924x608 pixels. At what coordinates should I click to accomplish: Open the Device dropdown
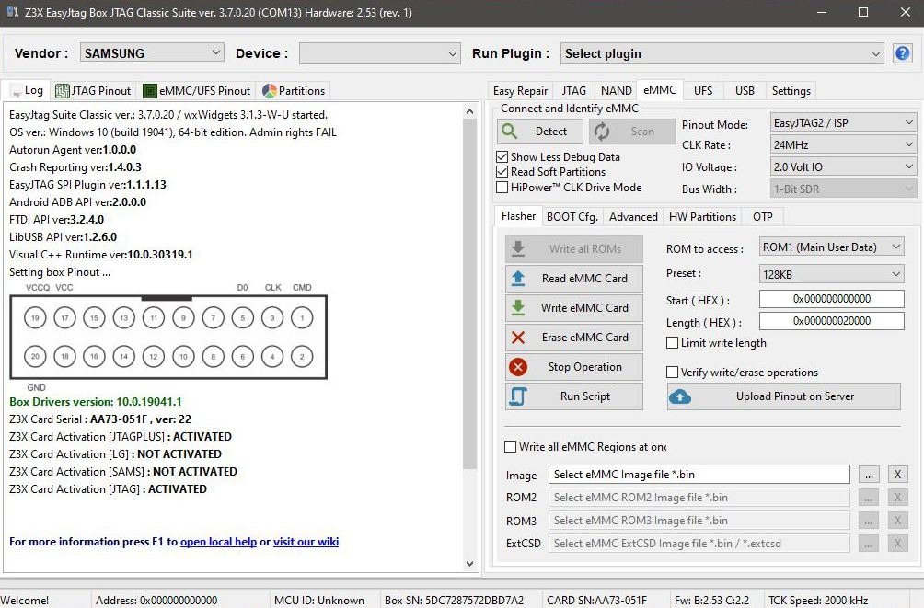point(380,53)
